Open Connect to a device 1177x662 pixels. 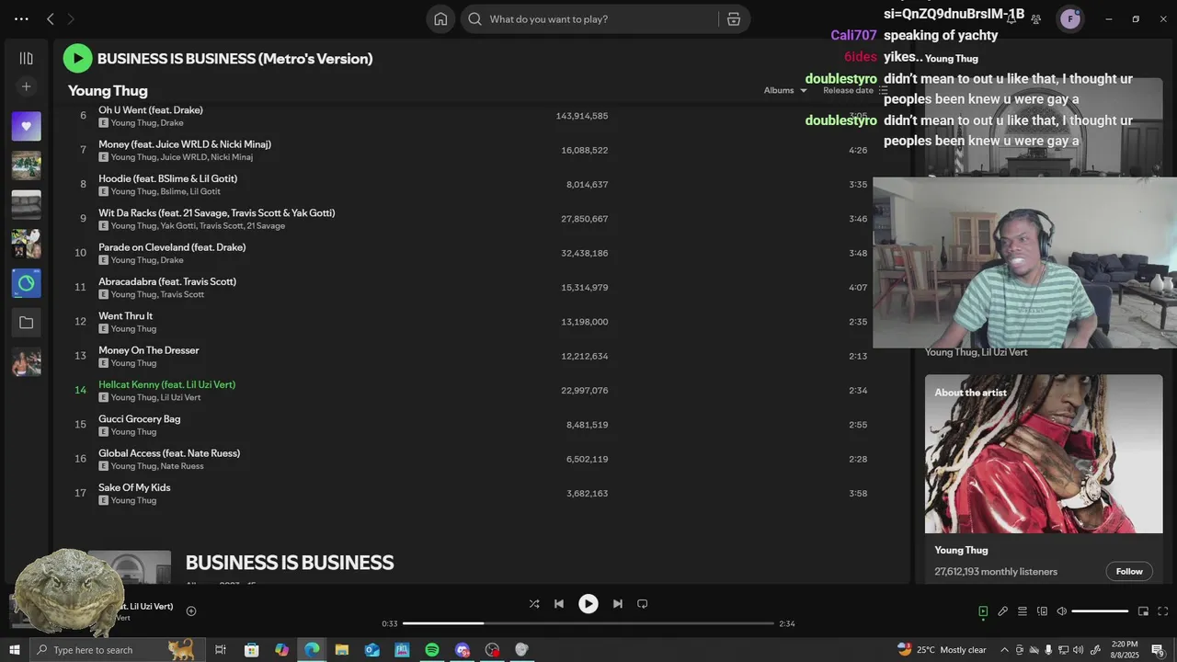pyautogui.click(x=1042, y=611)
